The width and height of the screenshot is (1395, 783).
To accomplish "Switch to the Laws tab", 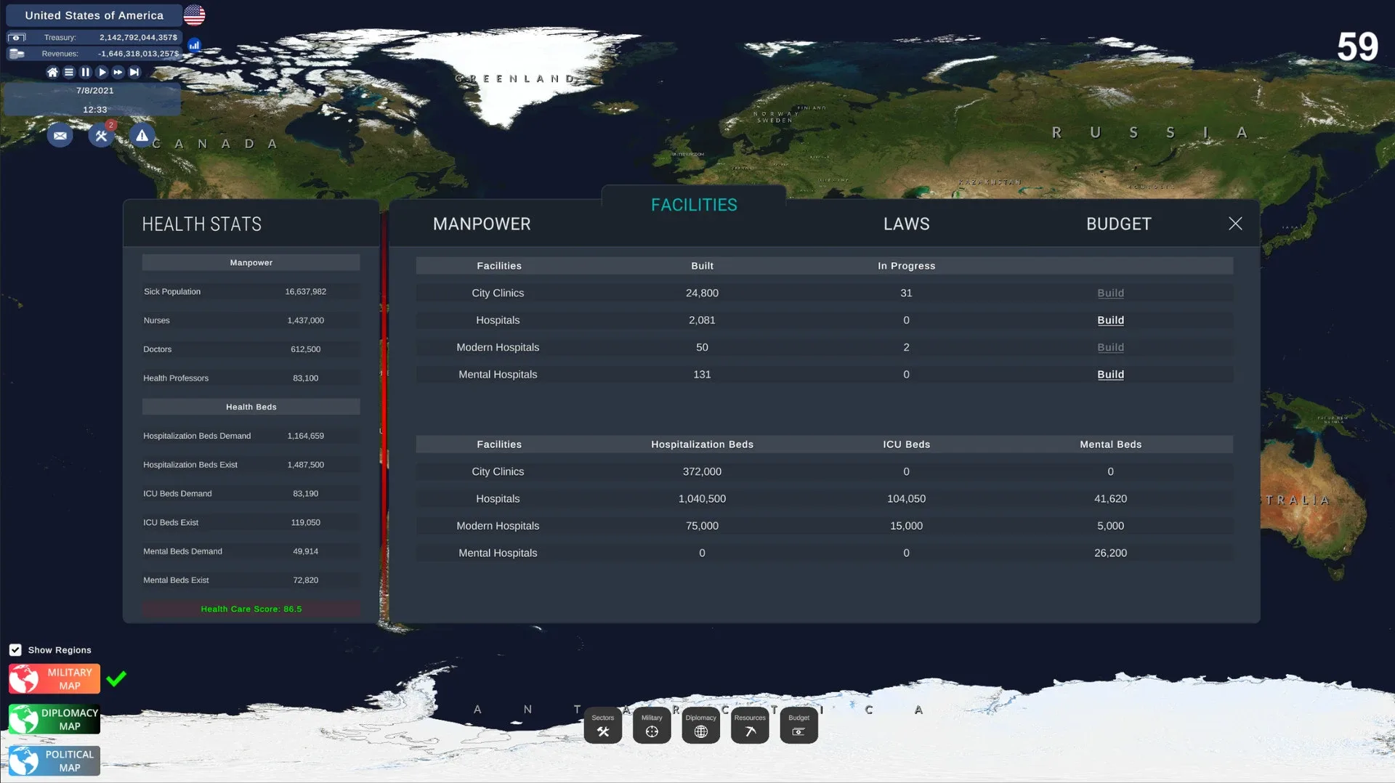I will click(906, 224).
